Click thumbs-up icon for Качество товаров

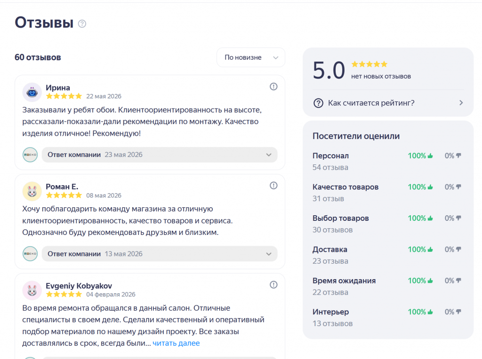(x=430, y=187)
